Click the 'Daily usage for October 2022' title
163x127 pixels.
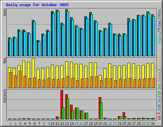click(37, 5)
